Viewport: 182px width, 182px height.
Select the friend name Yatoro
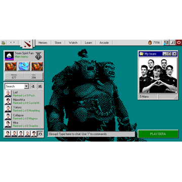17,107
